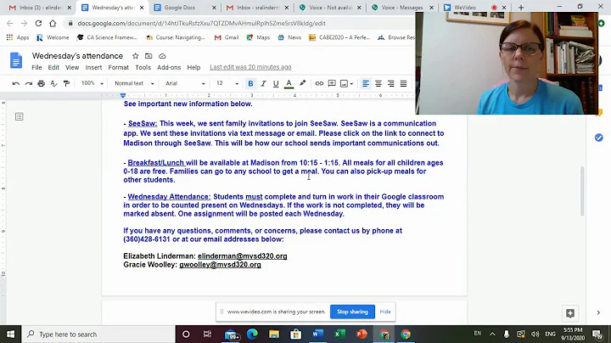Viewport: 611px width, 343px height.
Task: Switch to the Google Docs browser tab
Action: [x=185, y=8]
